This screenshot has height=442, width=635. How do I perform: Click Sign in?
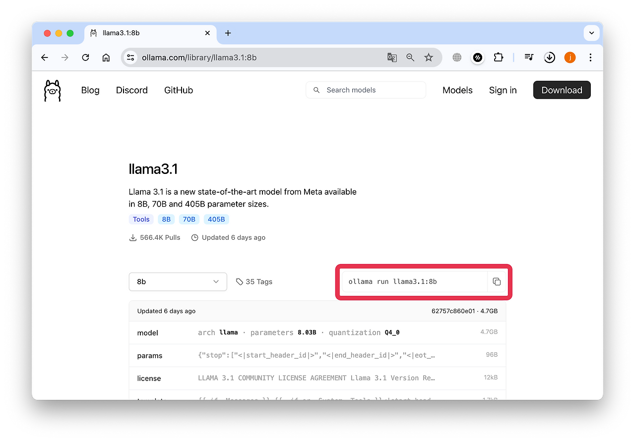click(503, 90)
